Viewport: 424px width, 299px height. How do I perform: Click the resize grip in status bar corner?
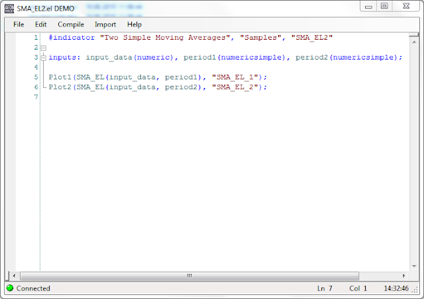[415, 290]
